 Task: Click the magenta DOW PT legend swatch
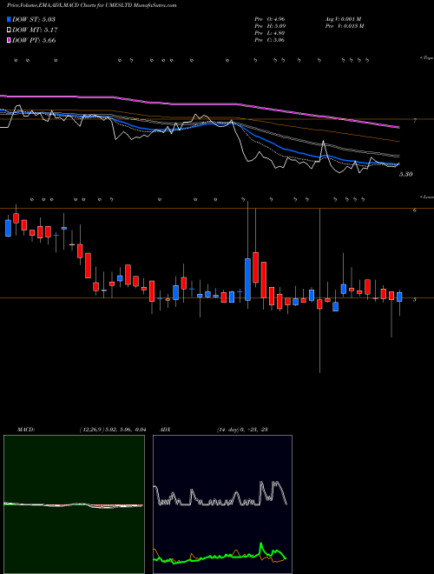point(9,41)
